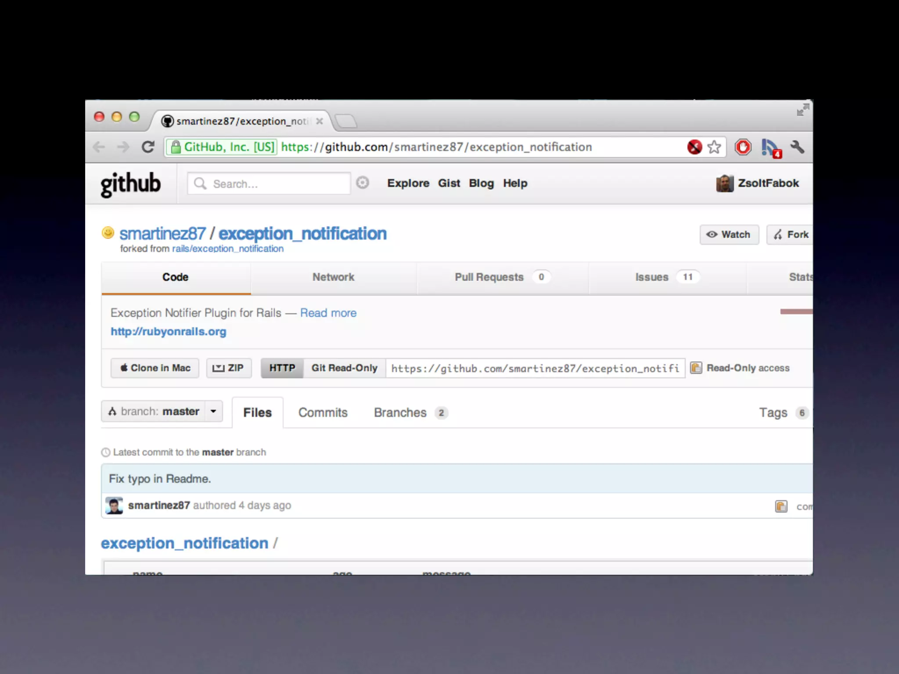The width and height of the screenshot is (899, 674).
Task: Open the Chrome wrench menu icon
Action: coord(798,147)
